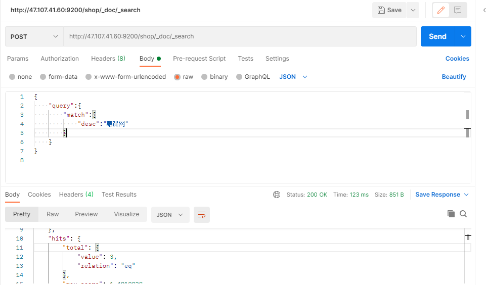Image resolution: width=486 pixels, height=285 pixels.
Task: Click the request title URL at top
Action: 75,10
